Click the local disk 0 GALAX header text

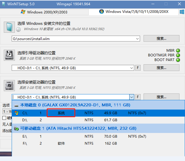pyautogui.click(x=75, y=105)
